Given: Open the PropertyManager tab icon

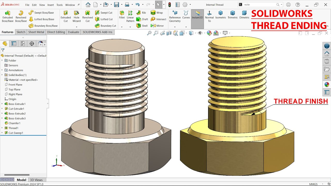Looking at the screenshot, I should [14, 44].
